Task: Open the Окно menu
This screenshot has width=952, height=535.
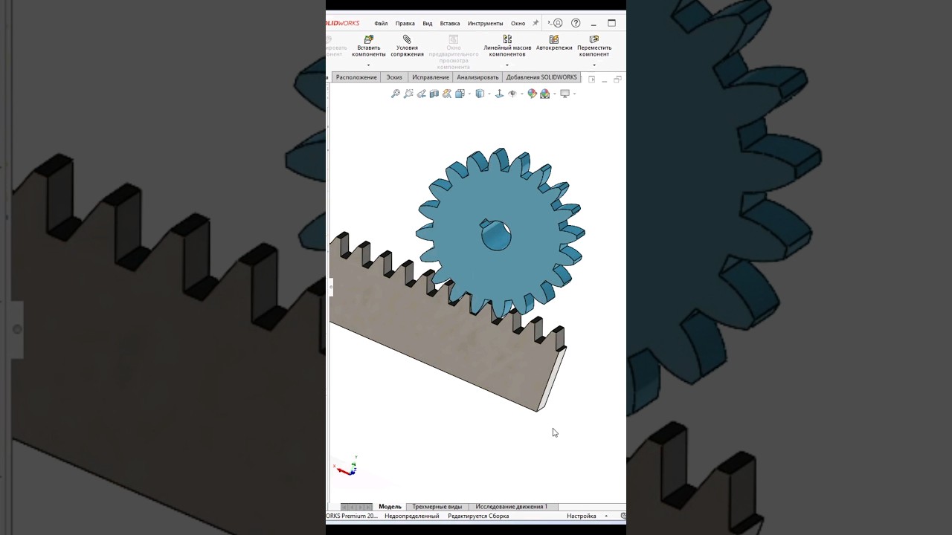Action: pyautogui.click(x=518, y=24)
